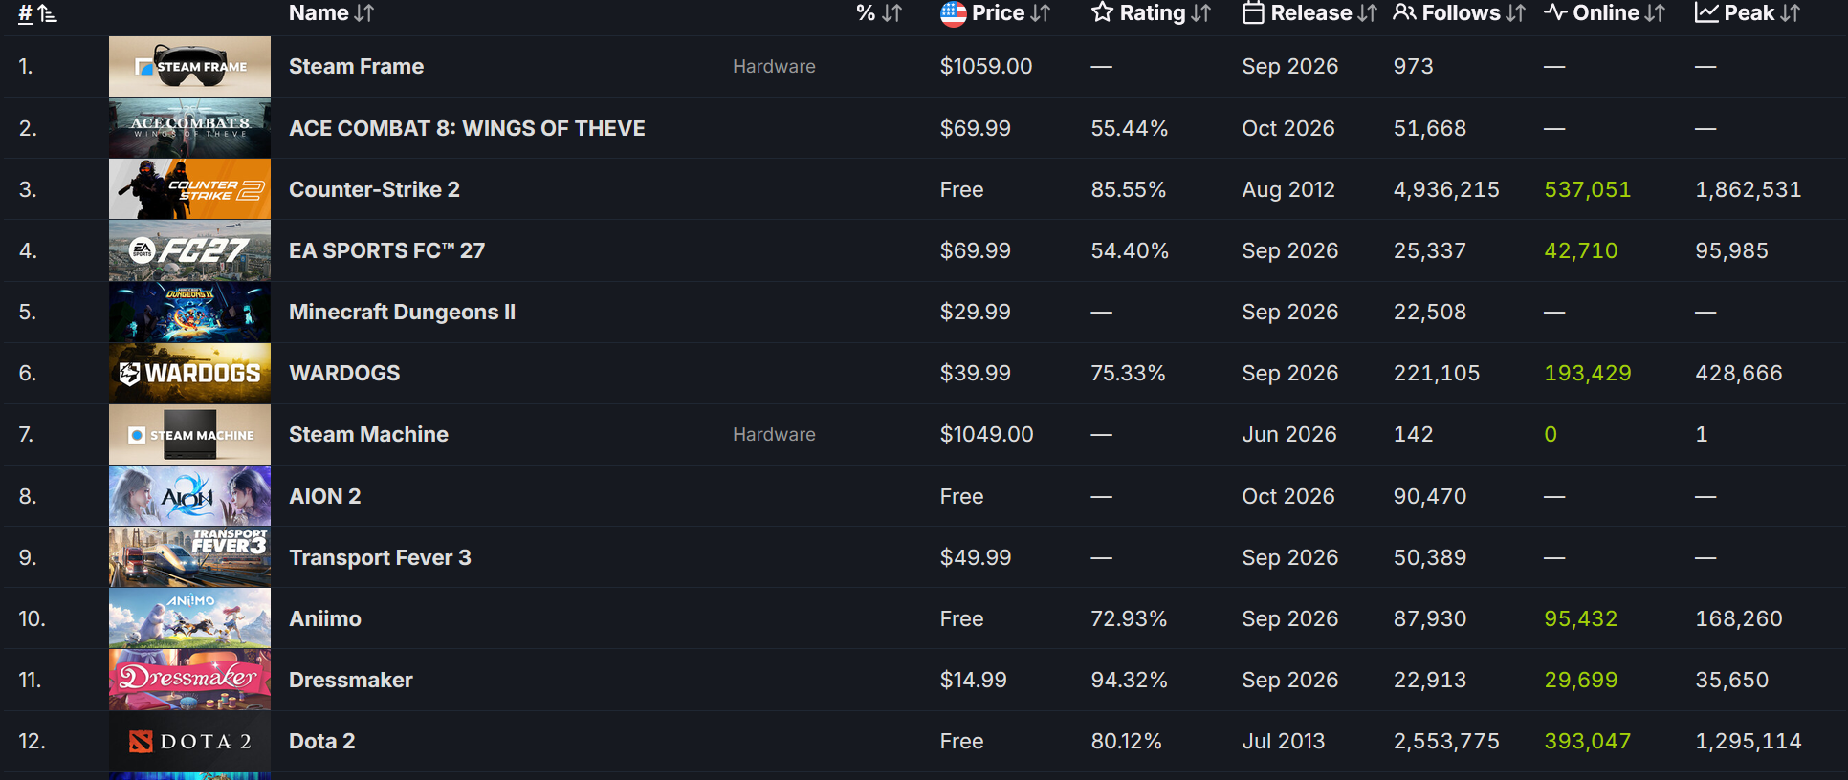Click the Steam Machine hardware name
1848x780 pixels.
tap(368, 434)
